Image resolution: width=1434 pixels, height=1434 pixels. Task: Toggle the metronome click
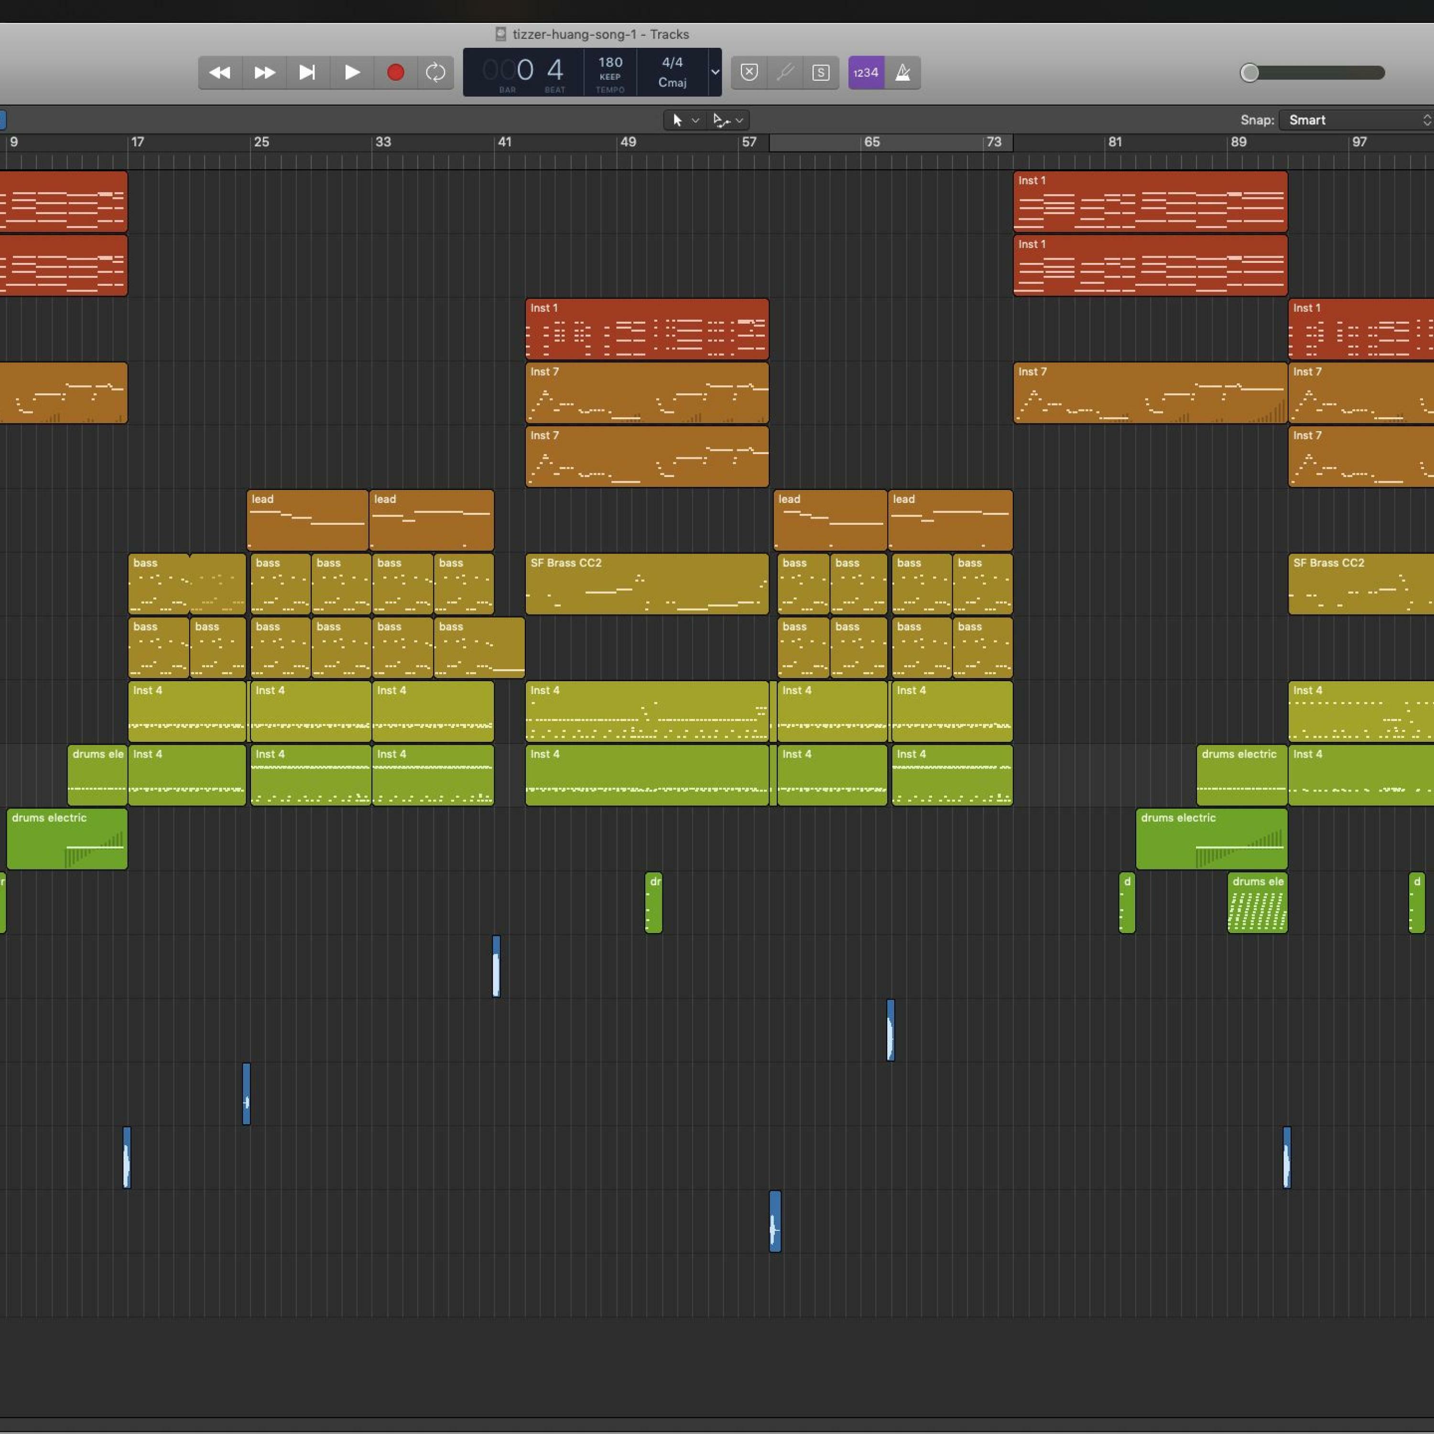tap(902, 72)
